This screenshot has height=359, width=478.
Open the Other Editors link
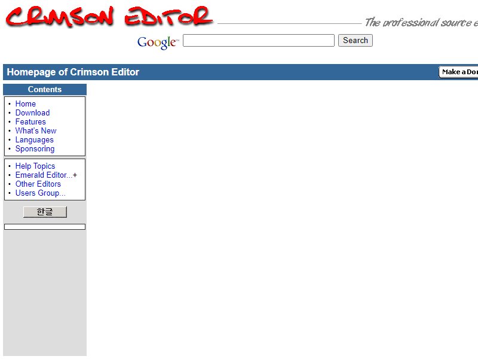pyautogui.click(x=38, y=184)
